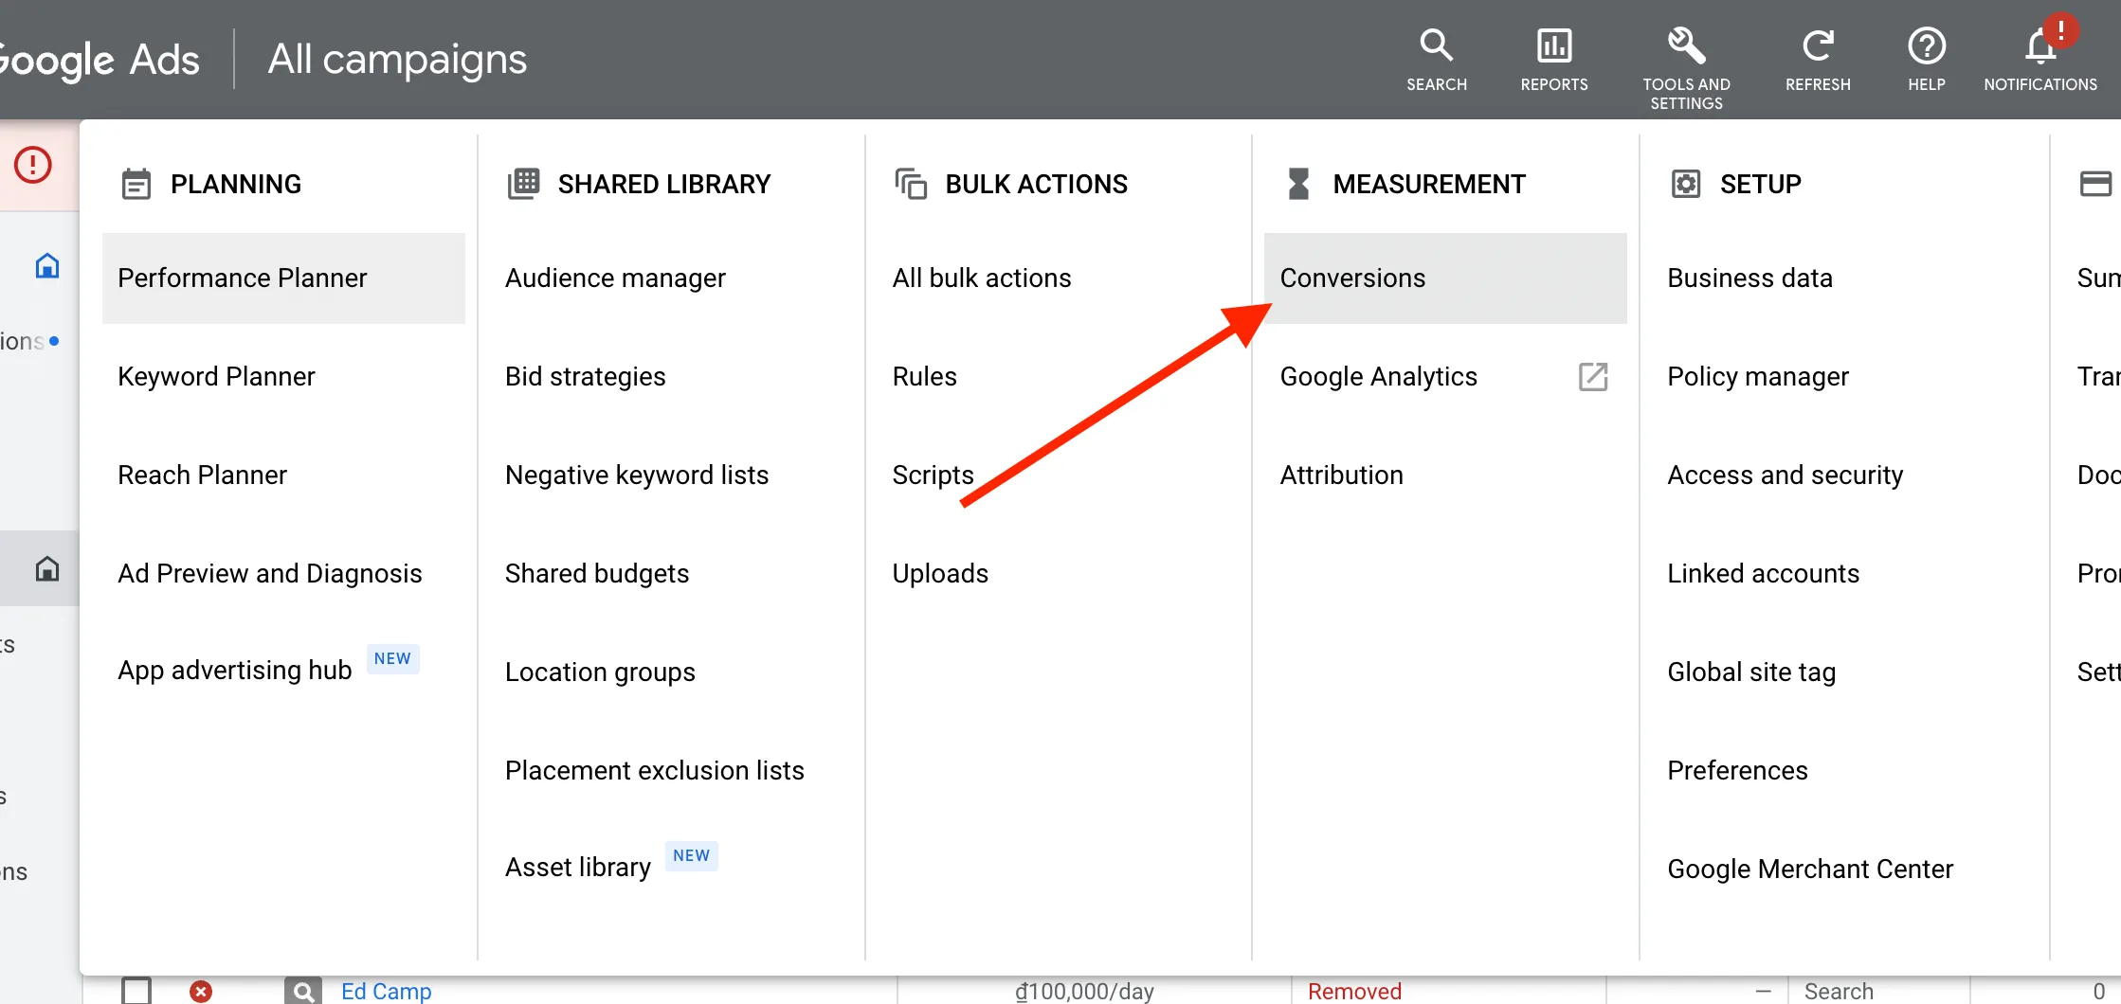Screen dimensions: 2121x1004
Task: Open Reach Planner
Action: pyautogui.click(x=202, y=475)
